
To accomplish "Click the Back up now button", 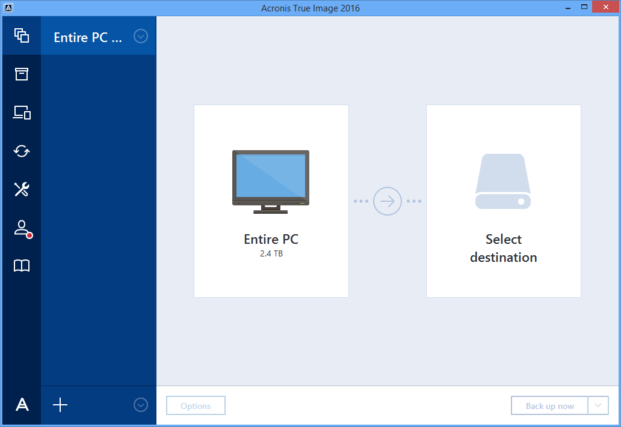I will tap(550, 405).
